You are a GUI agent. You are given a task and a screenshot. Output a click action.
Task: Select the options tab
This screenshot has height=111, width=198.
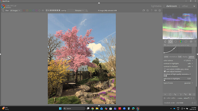(x=191, y=57)
